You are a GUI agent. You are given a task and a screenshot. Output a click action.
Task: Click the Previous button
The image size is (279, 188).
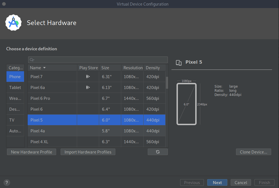point(192,182)
